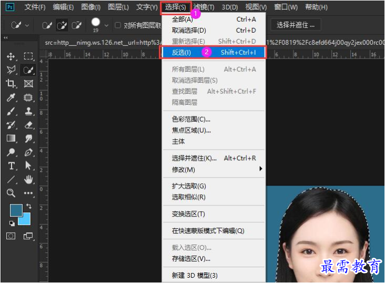Choose Select All from the menu

click(x=214, y=19)
